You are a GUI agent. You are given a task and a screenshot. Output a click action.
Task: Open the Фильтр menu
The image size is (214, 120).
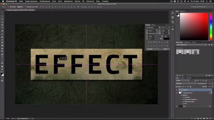point(77,1)
